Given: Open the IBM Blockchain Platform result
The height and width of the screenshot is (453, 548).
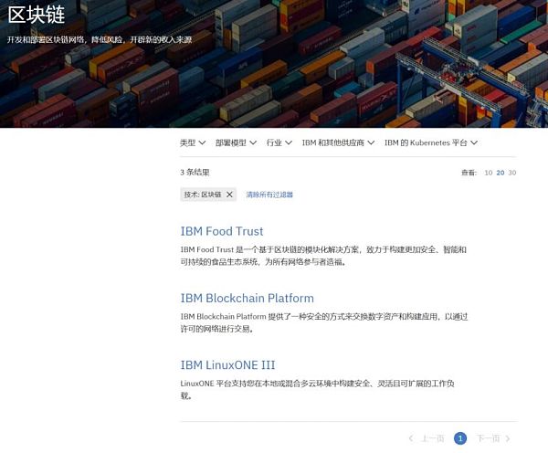Looking at the screenshot, I should pos(247,298).
